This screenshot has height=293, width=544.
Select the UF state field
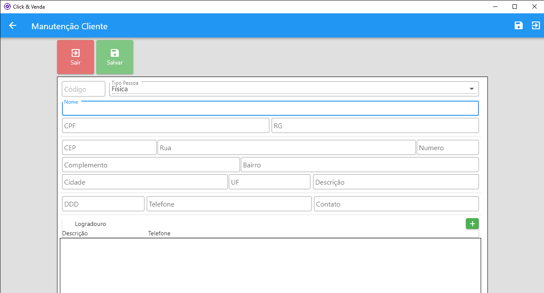point(270,182)
